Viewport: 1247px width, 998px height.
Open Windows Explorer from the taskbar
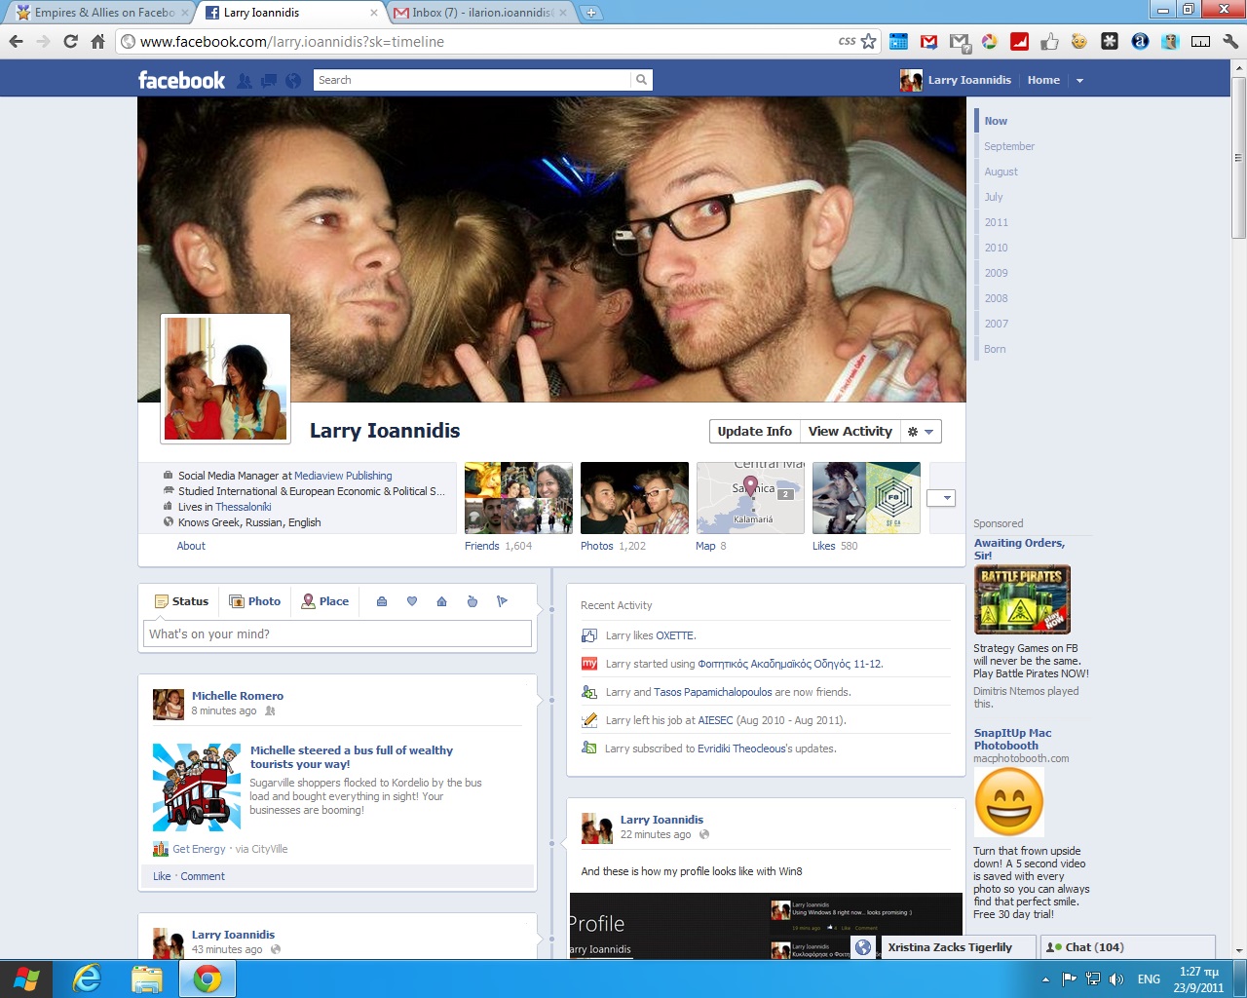tap(147, 978)
